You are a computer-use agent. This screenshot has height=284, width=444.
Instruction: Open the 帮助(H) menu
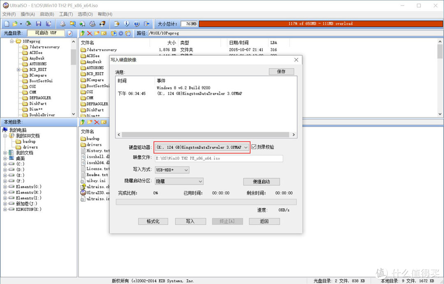[105, 14]
